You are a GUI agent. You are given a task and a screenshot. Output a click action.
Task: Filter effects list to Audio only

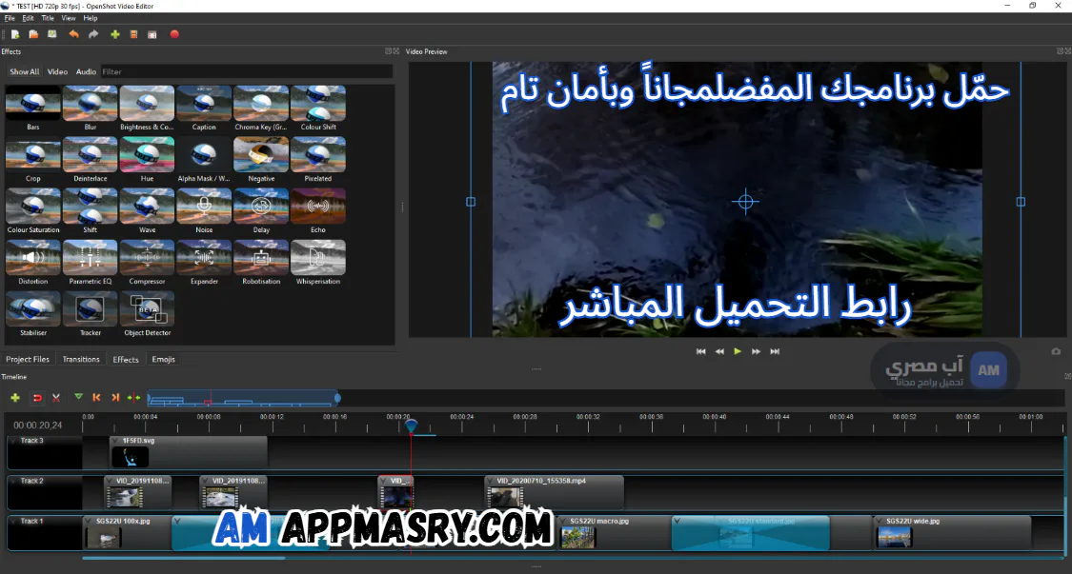(86, 71)
